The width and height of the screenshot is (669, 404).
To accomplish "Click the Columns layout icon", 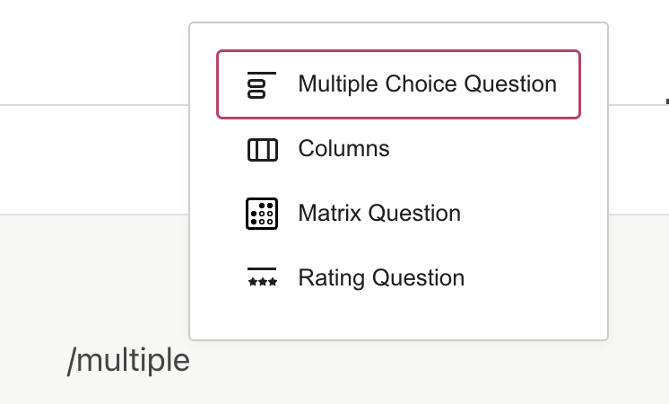I will pyautogui.click(x=262, y=149).
